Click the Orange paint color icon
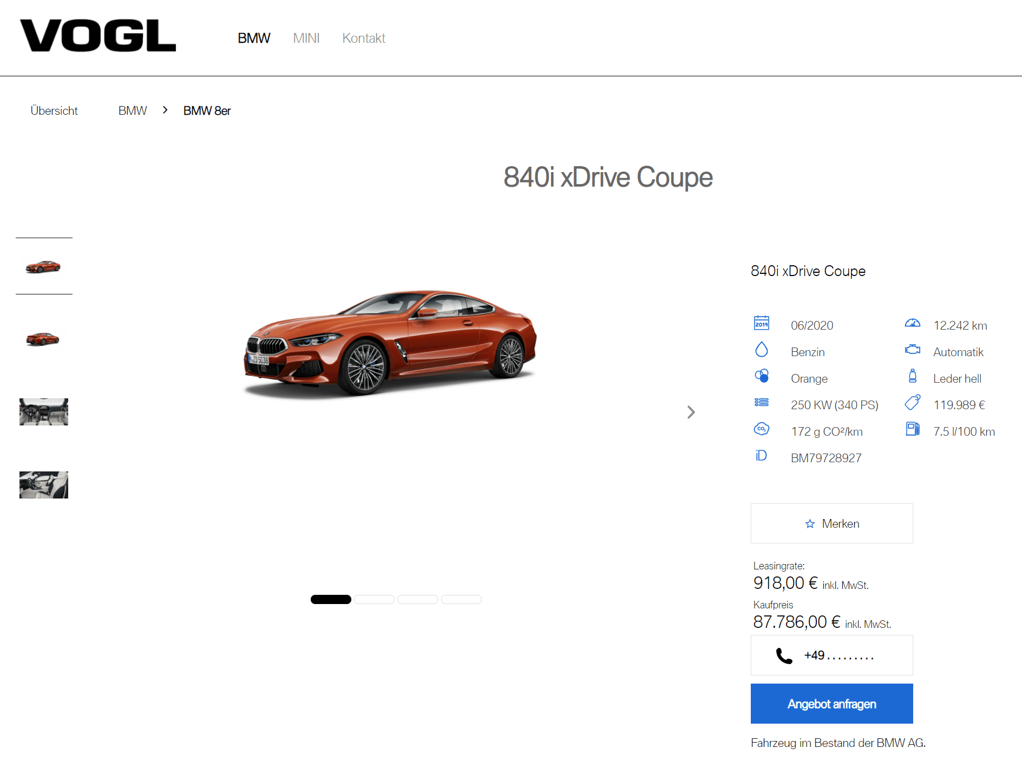 [x=762, y=376]
